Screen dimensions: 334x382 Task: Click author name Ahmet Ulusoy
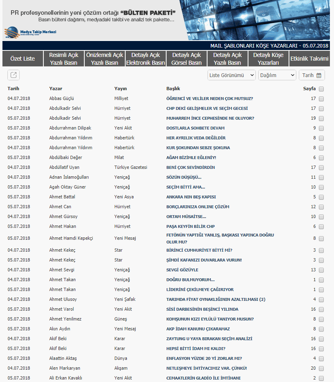click(x=63, y=299)
